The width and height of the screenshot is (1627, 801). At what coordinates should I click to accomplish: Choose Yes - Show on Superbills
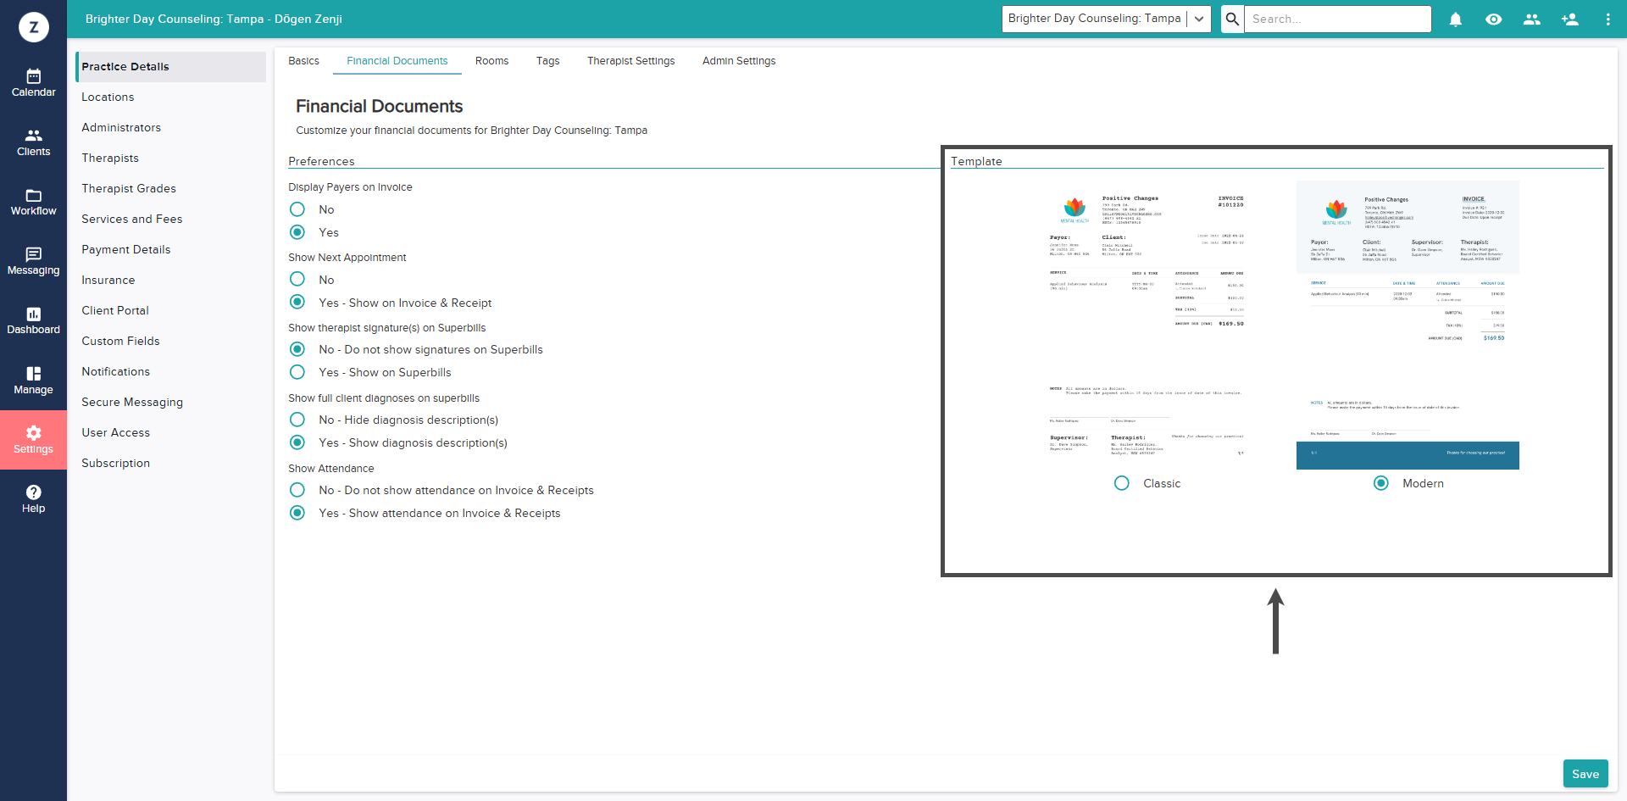pyautogui.click(x=297, y=372)
